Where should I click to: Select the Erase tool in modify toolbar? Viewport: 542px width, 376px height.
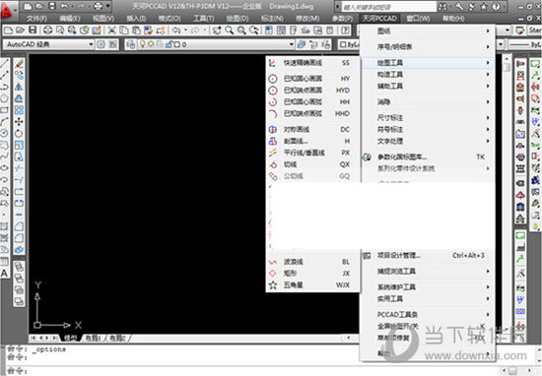[19, 64]
